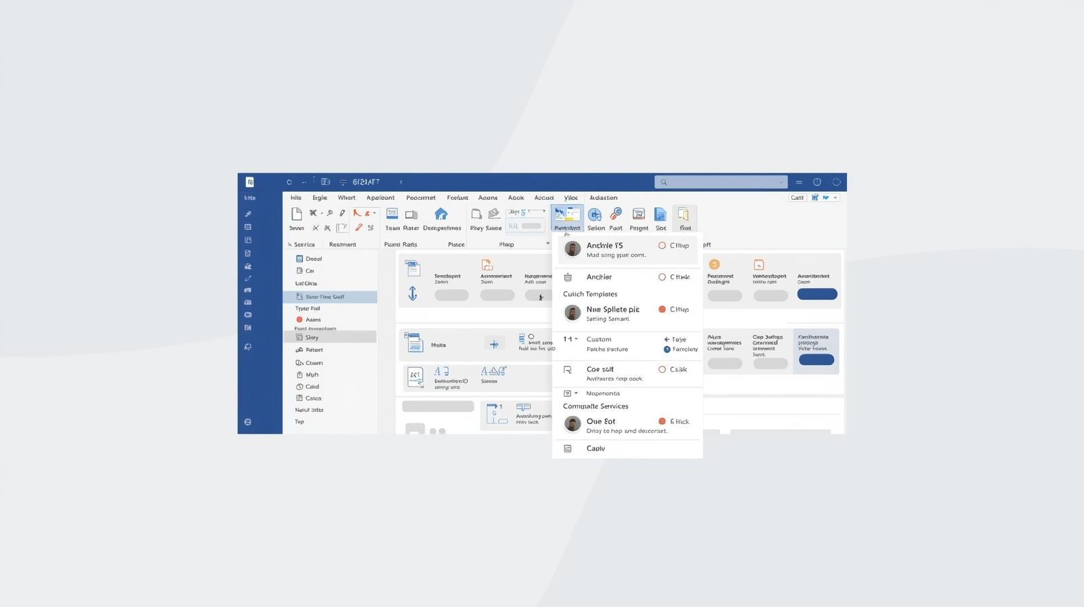Click the blue button under Acondatent card
The height and width of the screenshot is (607, 1084).
[817, 294]
